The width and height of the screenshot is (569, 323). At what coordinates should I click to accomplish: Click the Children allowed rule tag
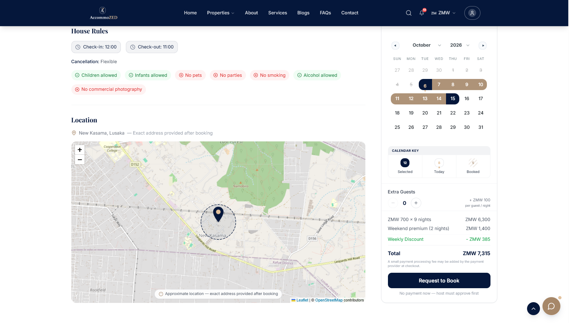(96, 75)
